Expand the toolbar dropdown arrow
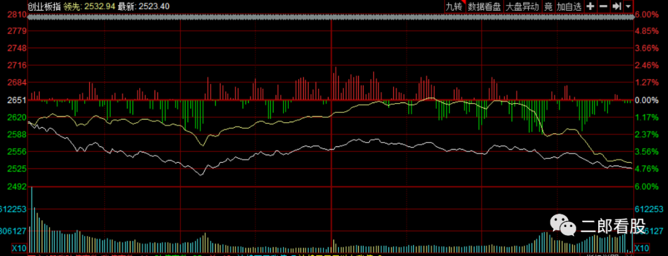Viewport: 668px width, 256px height. [x=628, y=6]
